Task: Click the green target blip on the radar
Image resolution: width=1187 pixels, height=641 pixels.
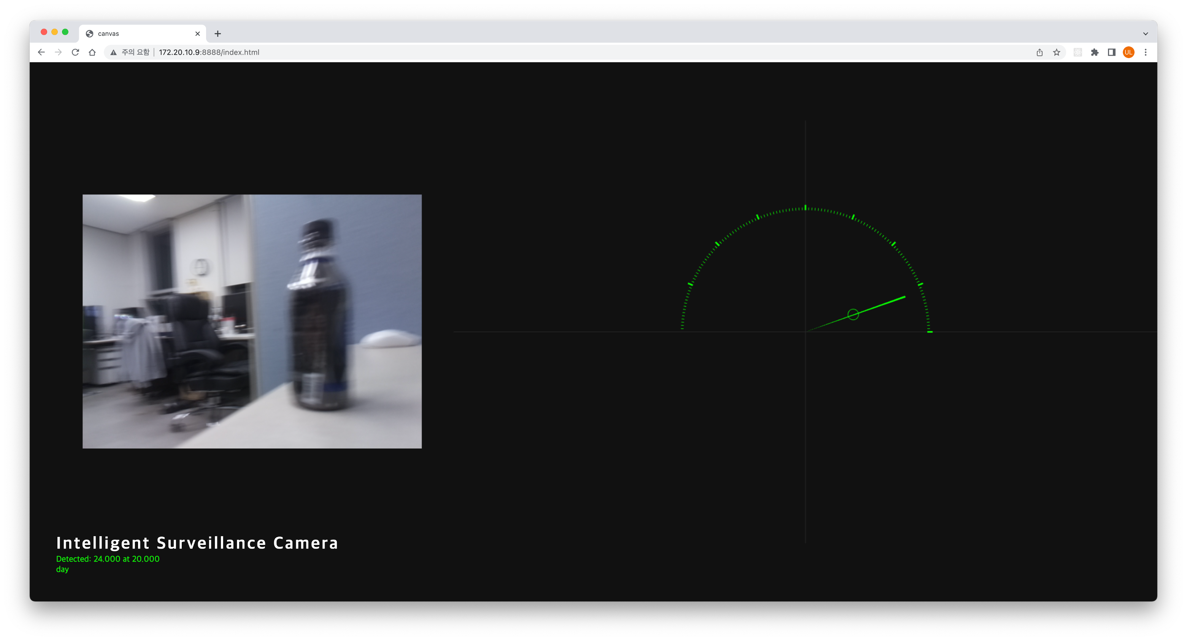Action: click(853, 314)
